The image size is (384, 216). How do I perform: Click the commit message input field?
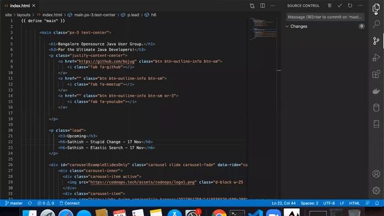[x=325, y=17]
